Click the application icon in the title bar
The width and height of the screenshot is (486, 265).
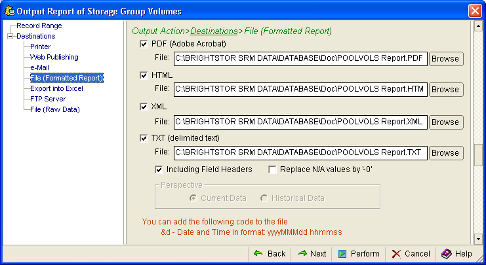9,11
